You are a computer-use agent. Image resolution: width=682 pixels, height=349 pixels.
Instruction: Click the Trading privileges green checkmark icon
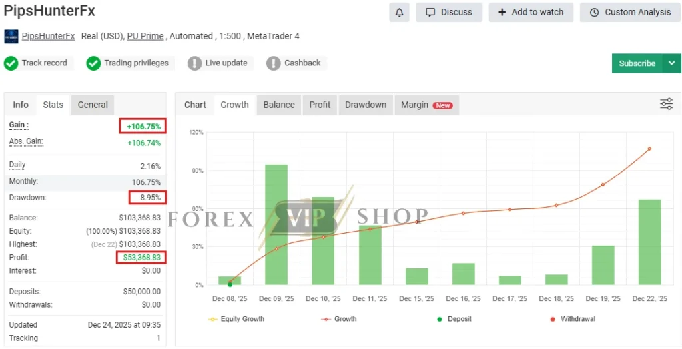(93, 63)
